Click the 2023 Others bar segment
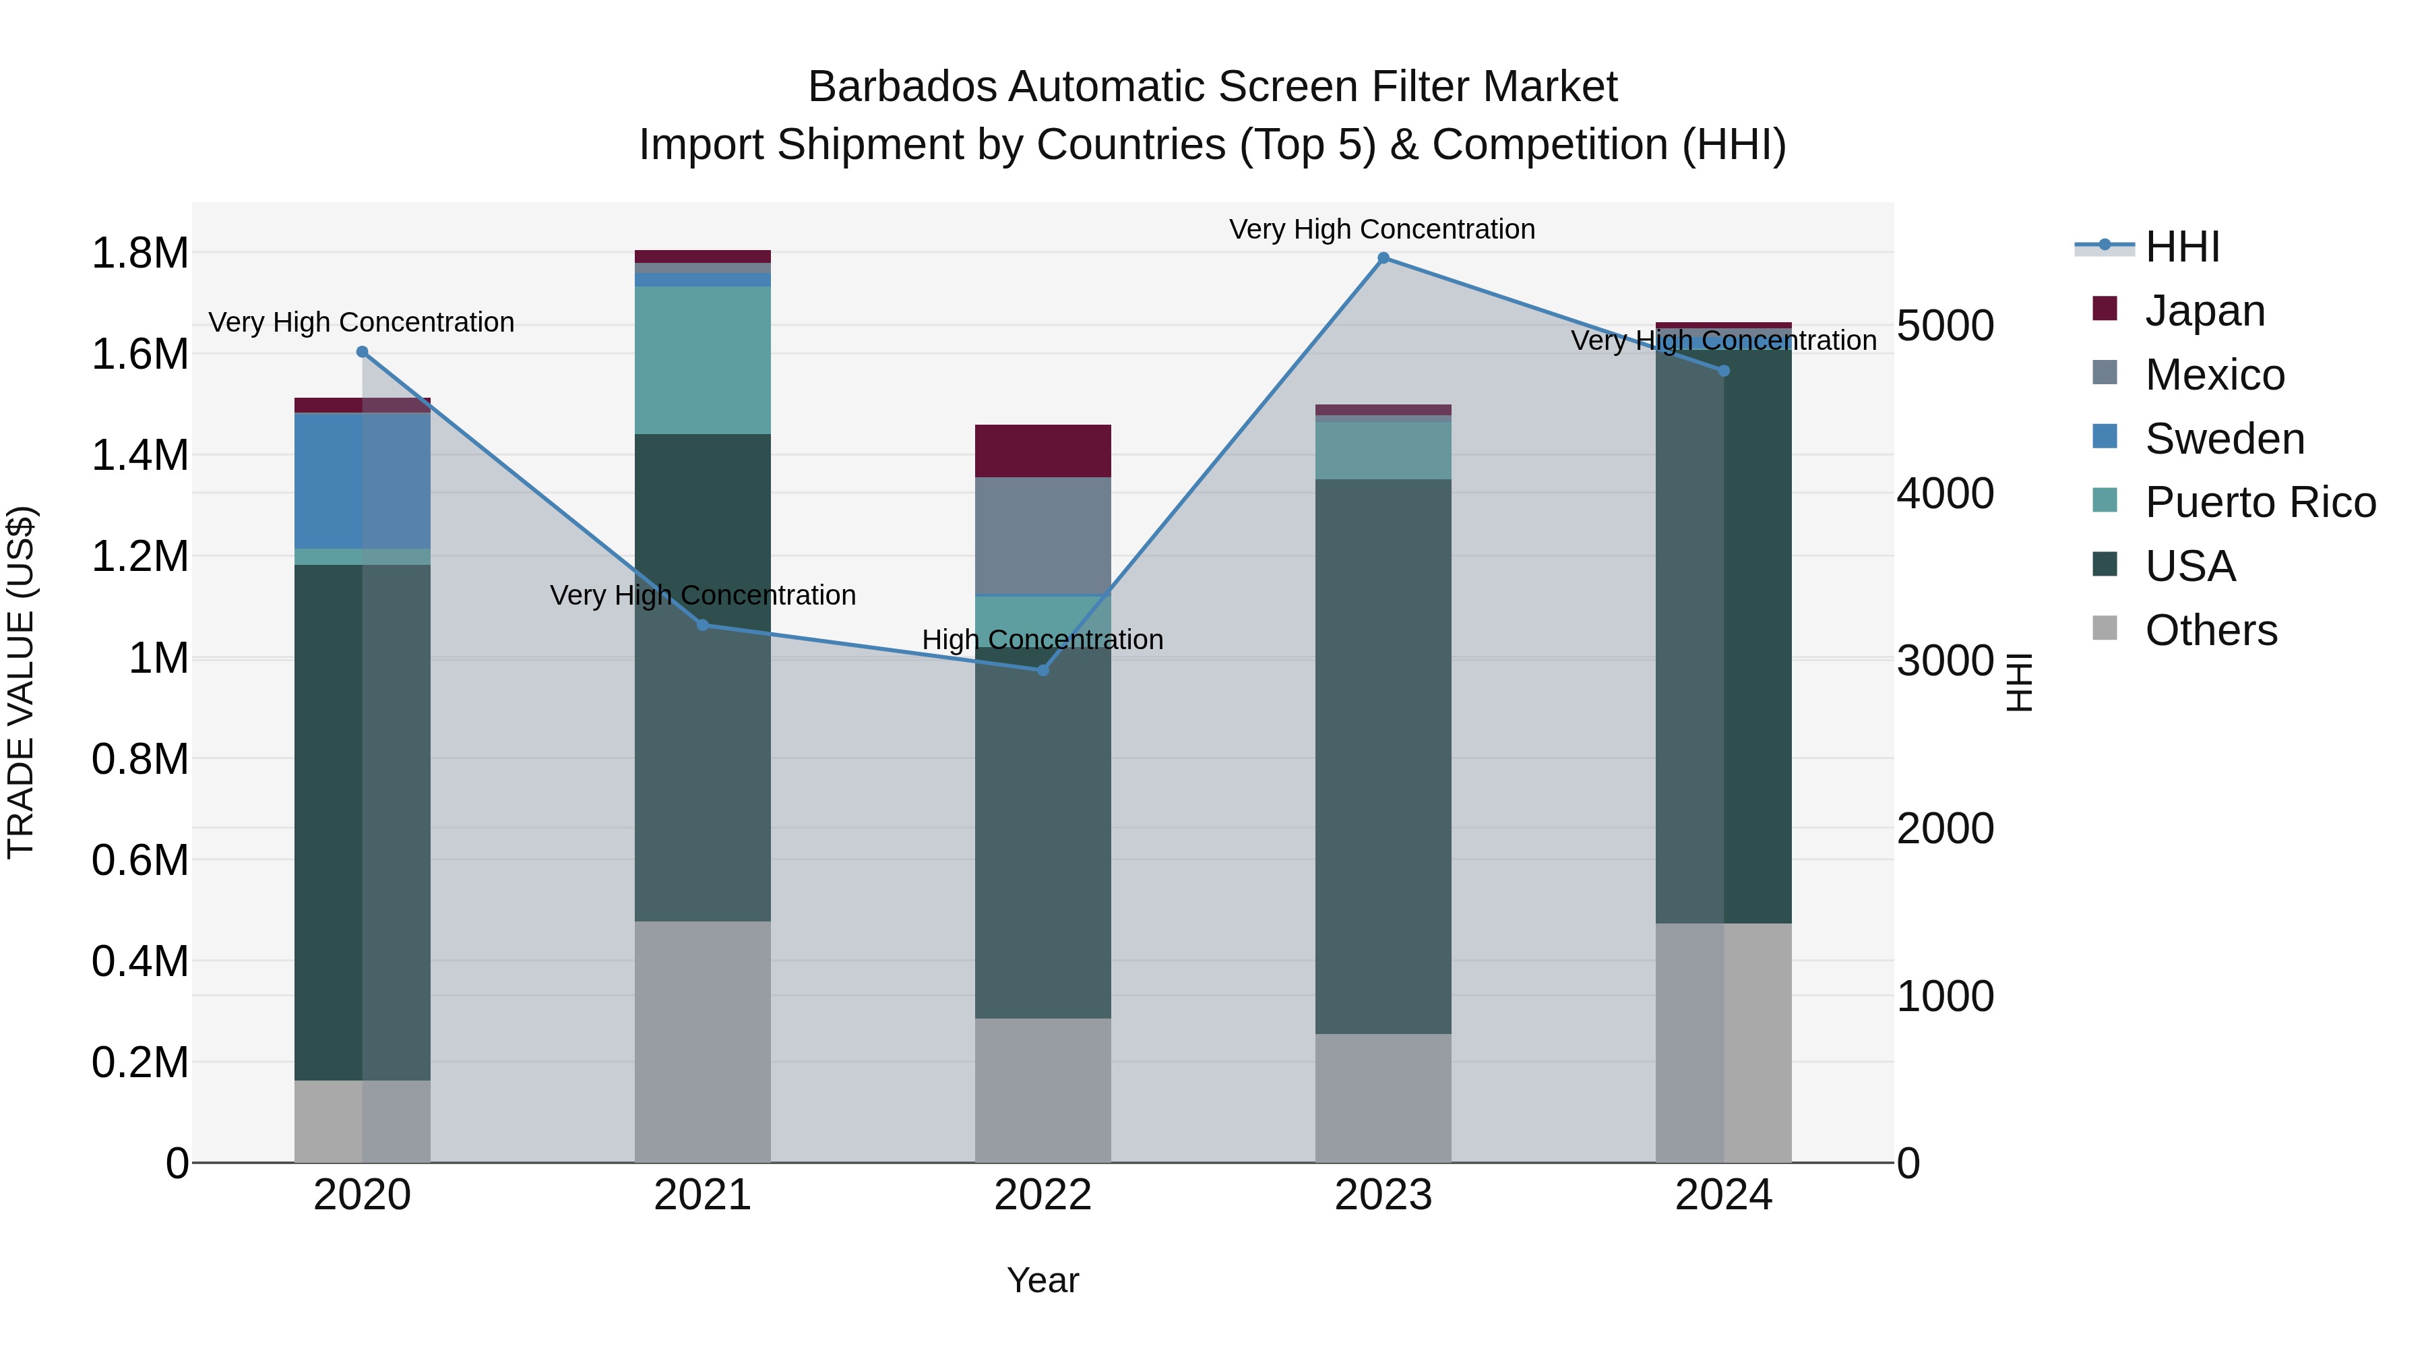The height and width of the screenshot is (1365, 2426). [x=1383, y=1099]
